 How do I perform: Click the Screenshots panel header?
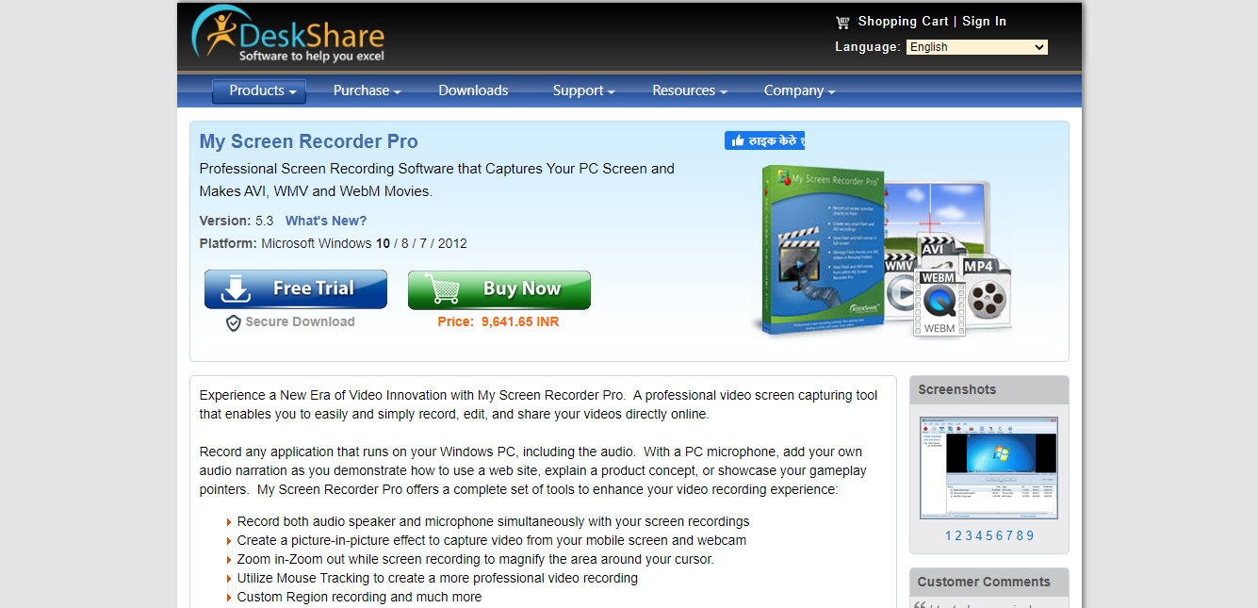click(988, 389)
